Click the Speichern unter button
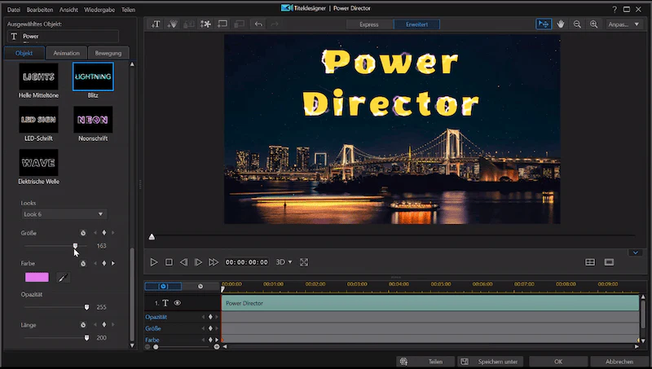Screen dimensions: 652x369 [x=491, y=362]
